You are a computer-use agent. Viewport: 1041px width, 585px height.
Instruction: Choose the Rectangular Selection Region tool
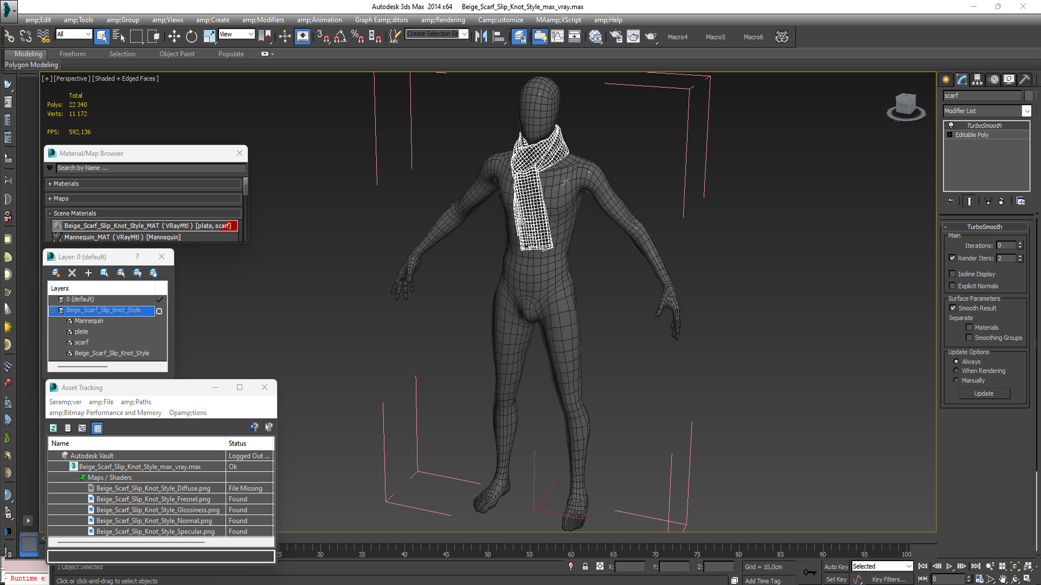tap(137, 36)
